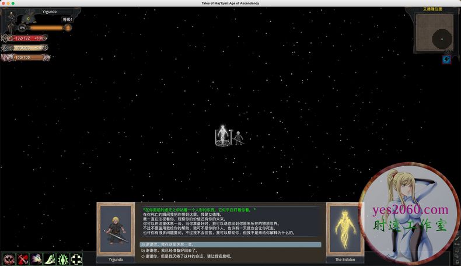Click the red 132/132 health bar

click(x=26, y=38)
